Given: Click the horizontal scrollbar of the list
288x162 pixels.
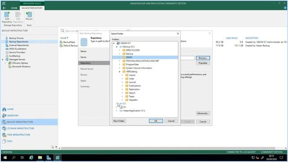Looking at the screenshot, I should click(168, 148).
